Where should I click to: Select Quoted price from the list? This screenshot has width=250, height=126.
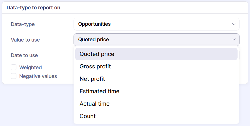click(x=97, y=54)
